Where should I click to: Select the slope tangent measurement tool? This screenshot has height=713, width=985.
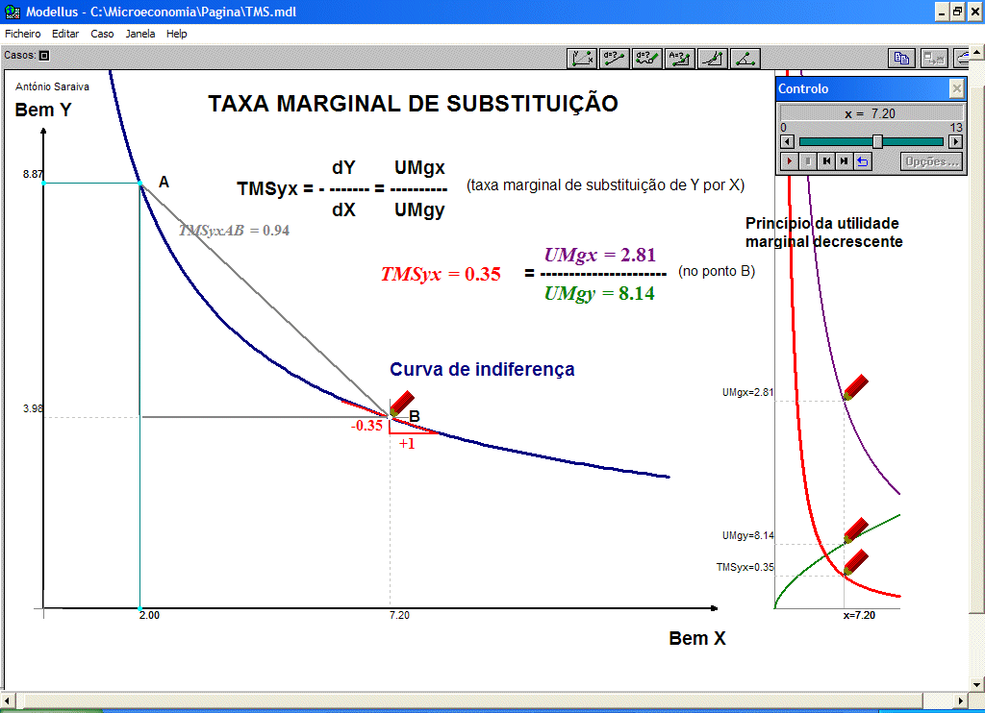click(x=713, y=58)
